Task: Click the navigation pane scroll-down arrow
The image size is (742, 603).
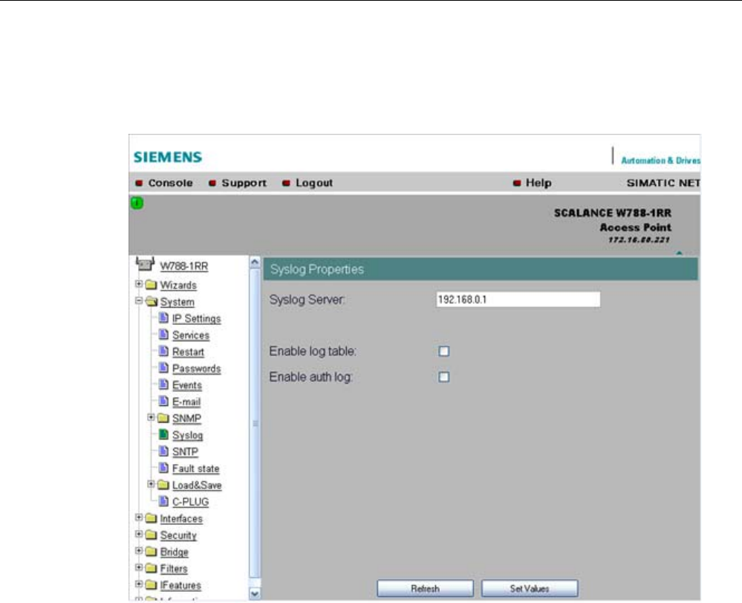Action: click(x=255, y=593)
